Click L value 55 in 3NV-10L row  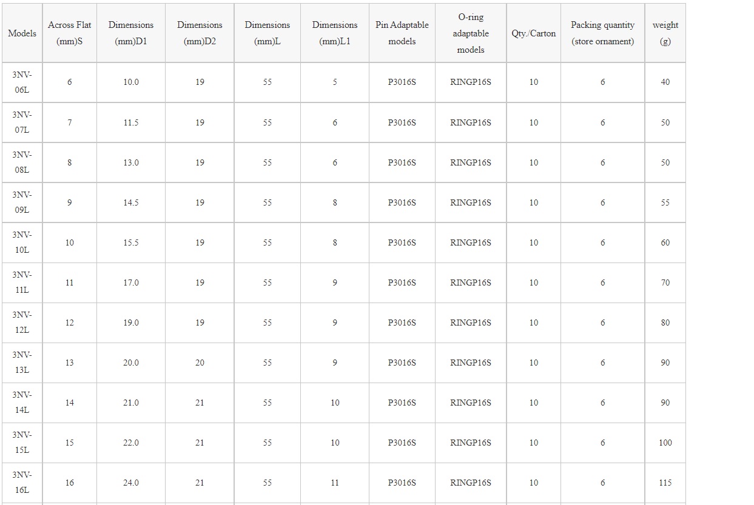[268, 242]
